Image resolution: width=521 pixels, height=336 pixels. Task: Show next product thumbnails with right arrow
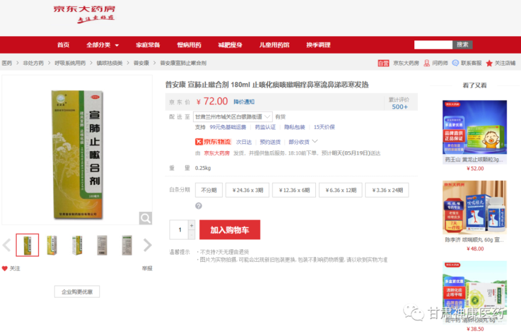148,246
